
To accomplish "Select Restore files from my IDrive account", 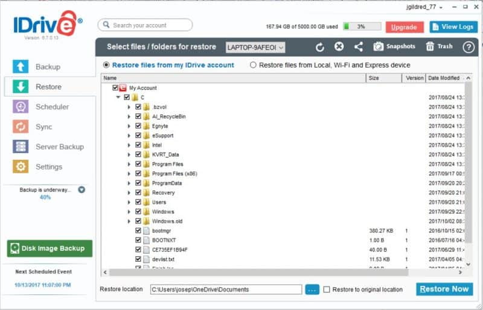I will (106, 65).
